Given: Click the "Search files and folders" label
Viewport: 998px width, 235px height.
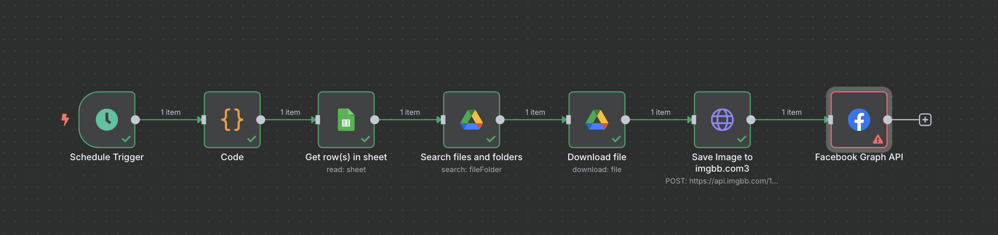Looking at the screenshot, I should [471, 157].
